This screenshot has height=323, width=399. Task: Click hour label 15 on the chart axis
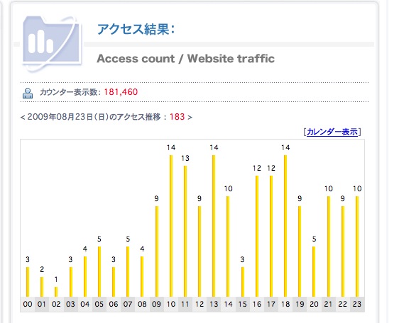click(x=243, y=304)
